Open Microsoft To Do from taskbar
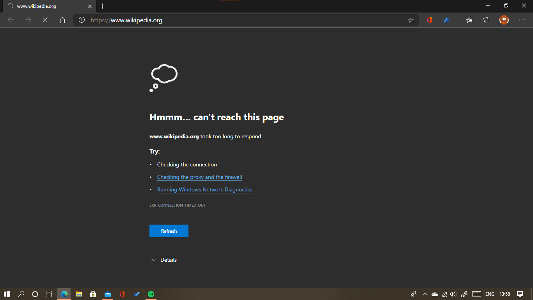Image resolution: width=533 pixels, height=300 pixels. tap(137, 294)
